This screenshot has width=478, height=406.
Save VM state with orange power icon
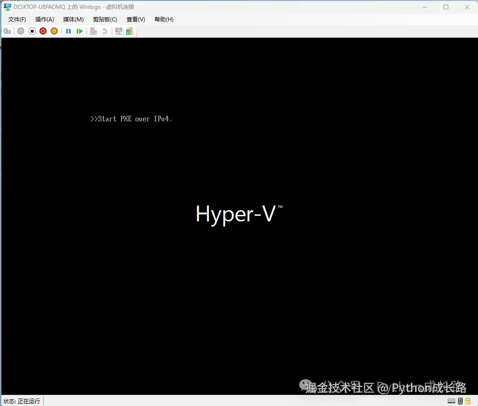pos(54,31)
